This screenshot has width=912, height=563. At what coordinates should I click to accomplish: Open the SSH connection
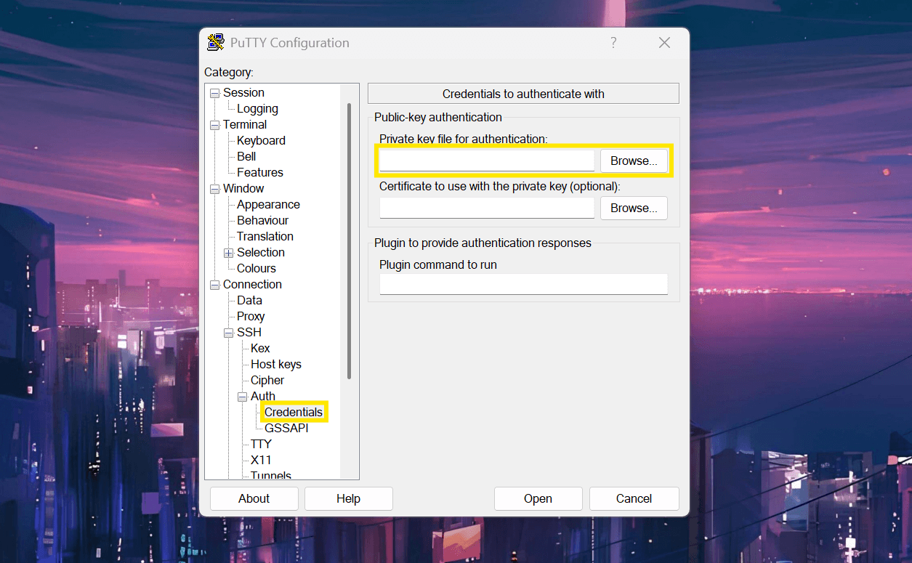tap(538, 498)
